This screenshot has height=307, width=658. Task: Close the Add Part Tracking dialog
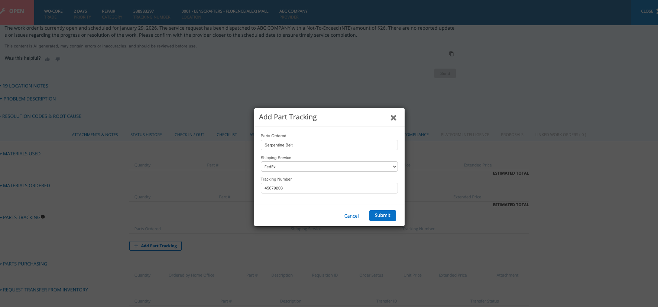tap(393, 118)
